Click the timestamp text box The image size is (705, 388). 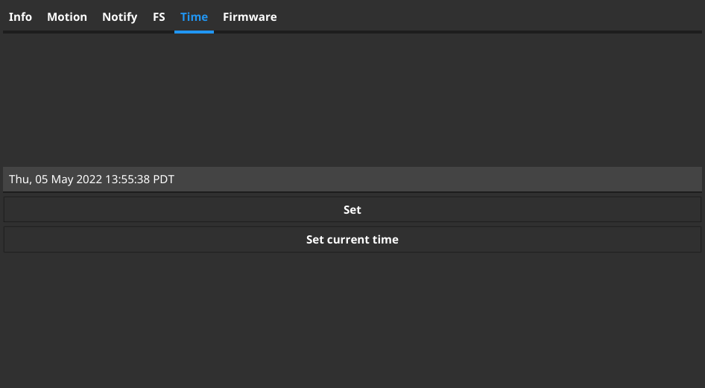[x=352, y=179]
